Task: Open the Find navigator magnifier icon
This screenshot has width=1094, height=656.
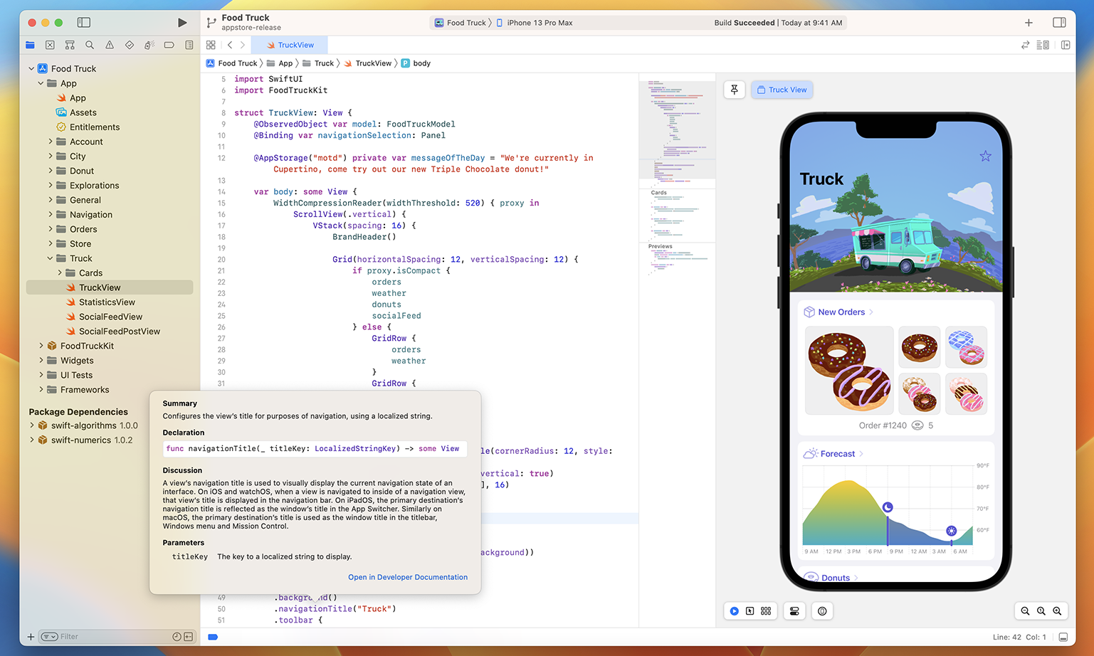Action: 90,45
